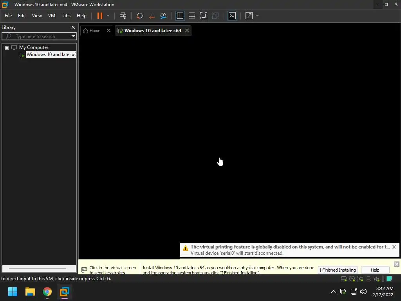Enter full screen mode from the toolbar
The image size is (401, 301).
point(204,16)
